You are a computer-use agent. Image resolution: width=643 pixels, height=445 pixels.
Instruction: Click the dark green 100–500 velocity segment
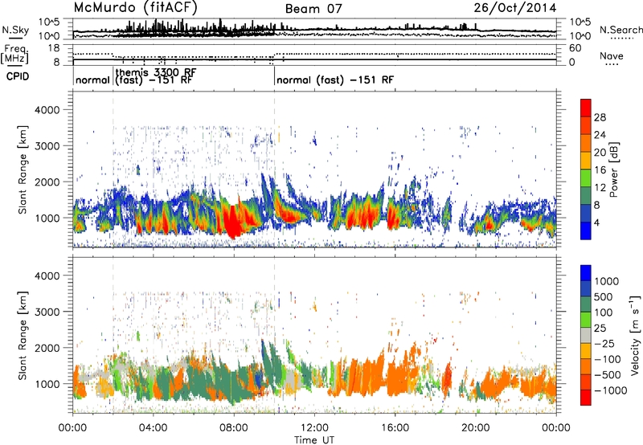(x=586, y=304)
